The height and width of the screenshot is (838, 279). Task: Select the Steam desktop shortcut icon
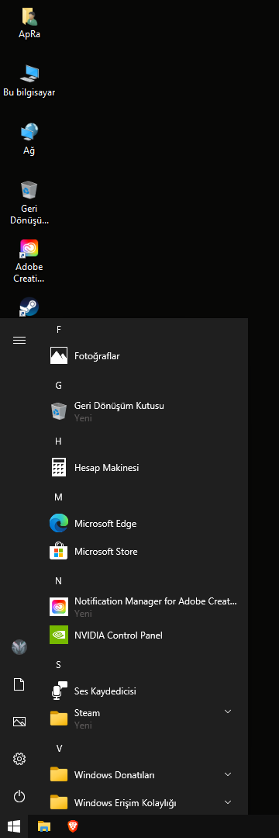point(29,306)
